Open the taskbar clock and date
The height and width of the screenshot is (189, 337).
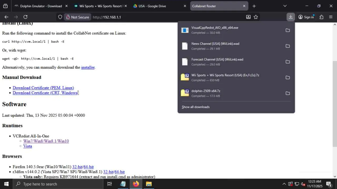click(315, 184)
